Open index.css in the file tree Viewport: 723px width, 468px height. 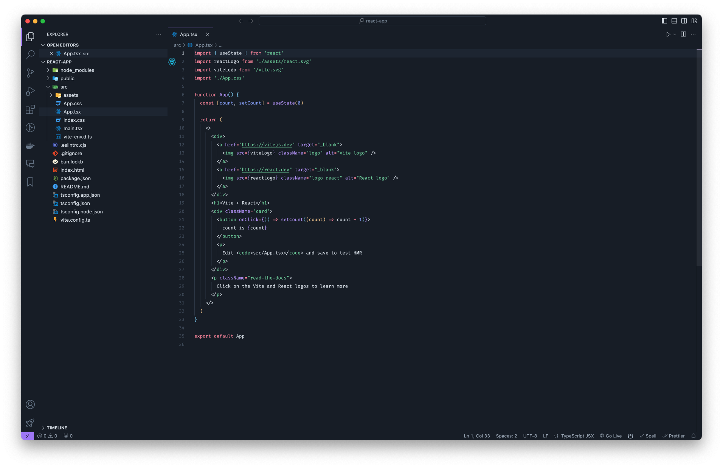(74, 120)
